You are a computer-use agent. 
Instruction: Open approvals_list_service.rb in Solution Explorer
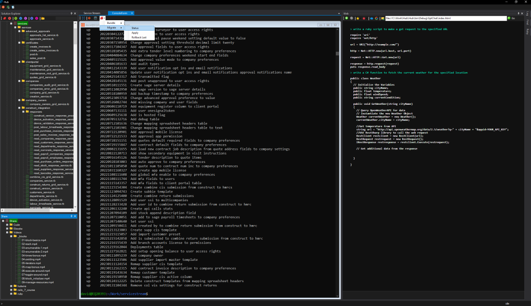tap(44, 35)
